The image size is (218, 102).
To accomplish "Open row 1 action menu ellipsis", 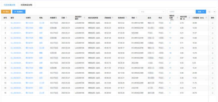I will click(213, 23).
